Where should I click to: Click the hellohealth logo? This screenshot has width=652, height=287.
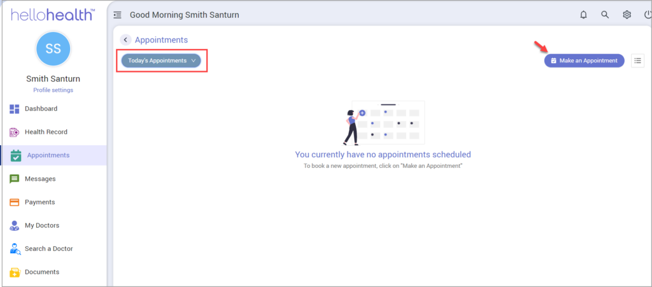point(53,15)
